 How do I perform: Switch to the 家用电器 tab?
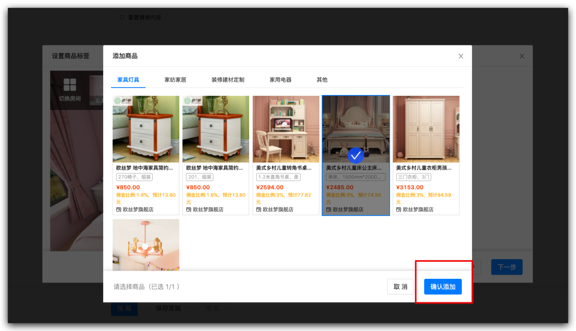click(x=280, y=79)
